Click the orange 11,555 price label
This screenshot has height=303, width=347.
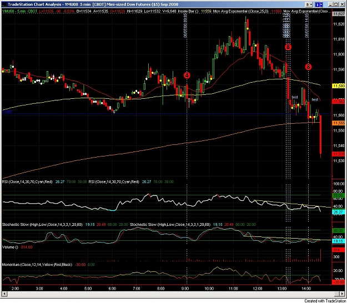pos(339,123)
